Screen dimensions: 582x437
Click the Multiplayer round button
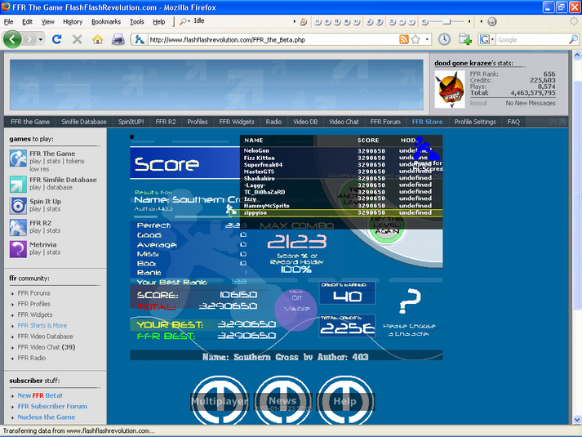pos(220,401)
